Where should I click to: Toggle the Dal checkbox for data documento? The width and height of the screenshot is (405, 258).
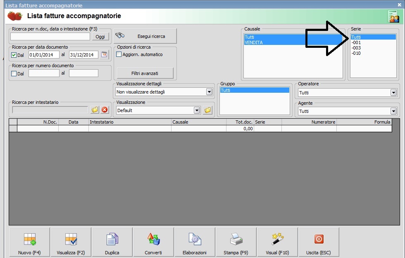14,55
